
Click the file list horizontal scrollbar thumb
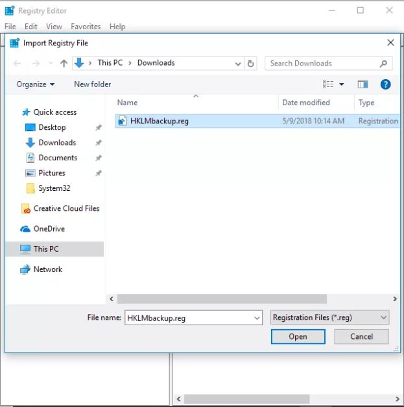[222, 299]
